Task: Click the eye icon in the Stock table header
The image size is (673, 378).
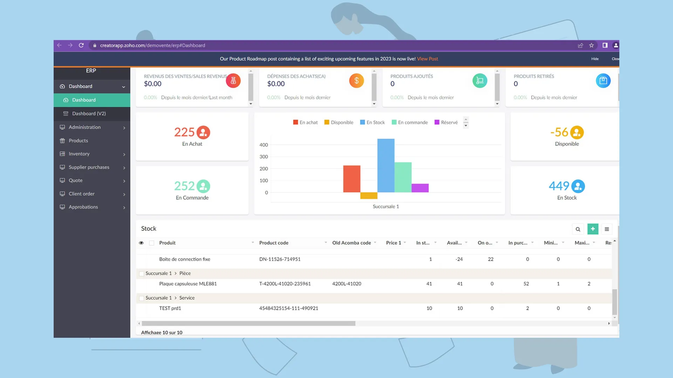Action: point(141,243)
